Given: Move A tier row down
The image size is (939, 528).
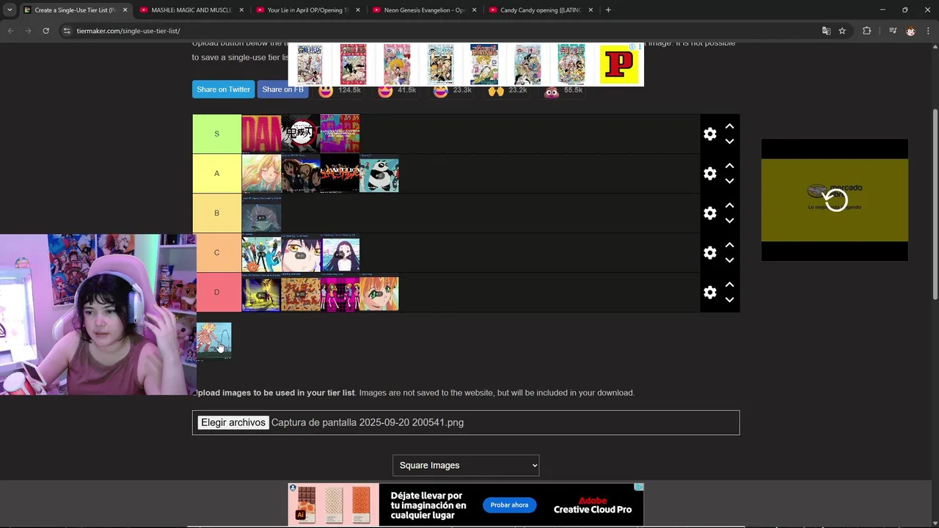Looking at the screenshot, I should click(x=729, y=181).
